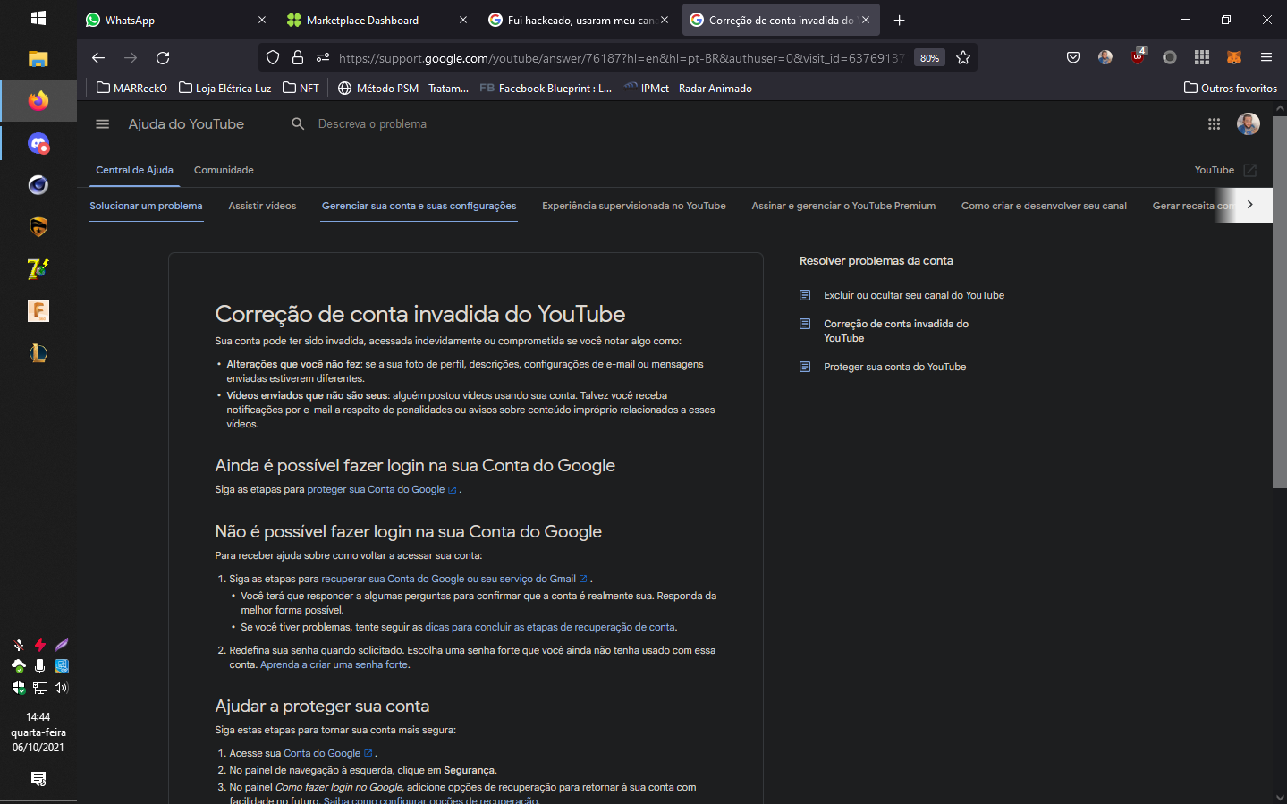Open dicas para concluir as etapas link

[x=550, y=627]
